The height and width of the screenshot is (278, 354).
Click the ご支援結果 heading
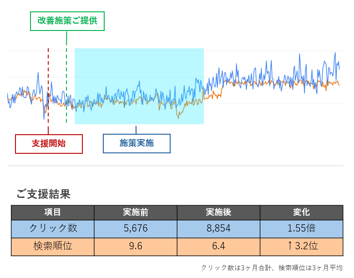click(x=43, y=194)
